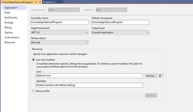Open the Output type dropdown
Viewport: 193px width, 112px height.
pos(120,32)
